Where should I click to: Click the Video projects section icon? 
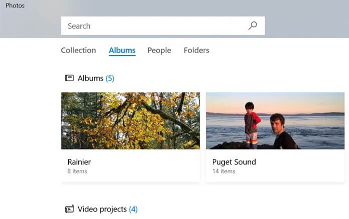pyautogui.click(x=69, y=209)
